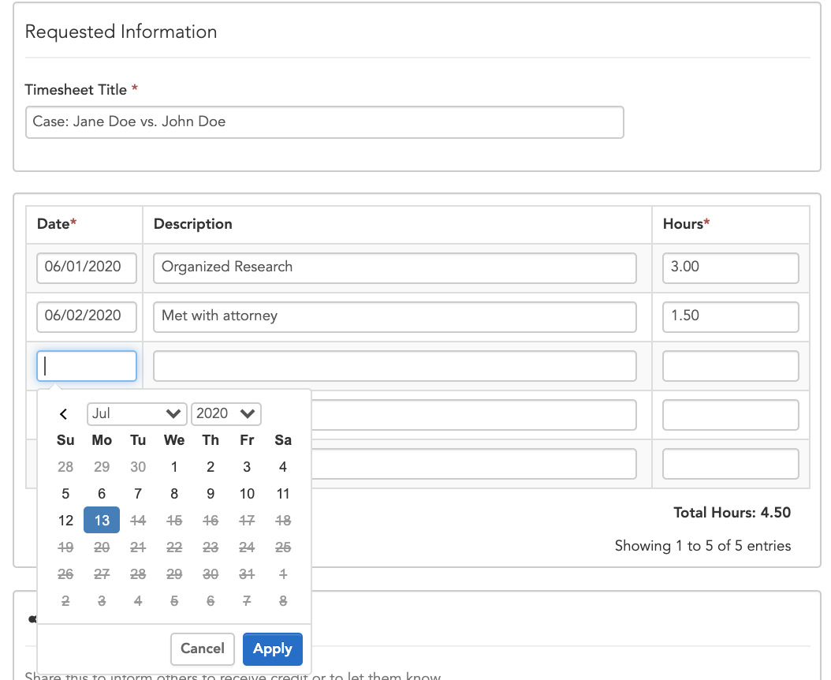831x680 pixels.
Task: Choose July 6 in the calendar
Action: coord(102,494)
